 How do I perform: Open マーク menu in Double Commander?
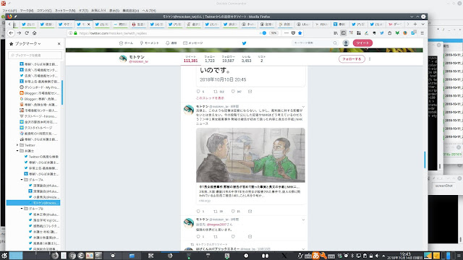coord(27,10)
